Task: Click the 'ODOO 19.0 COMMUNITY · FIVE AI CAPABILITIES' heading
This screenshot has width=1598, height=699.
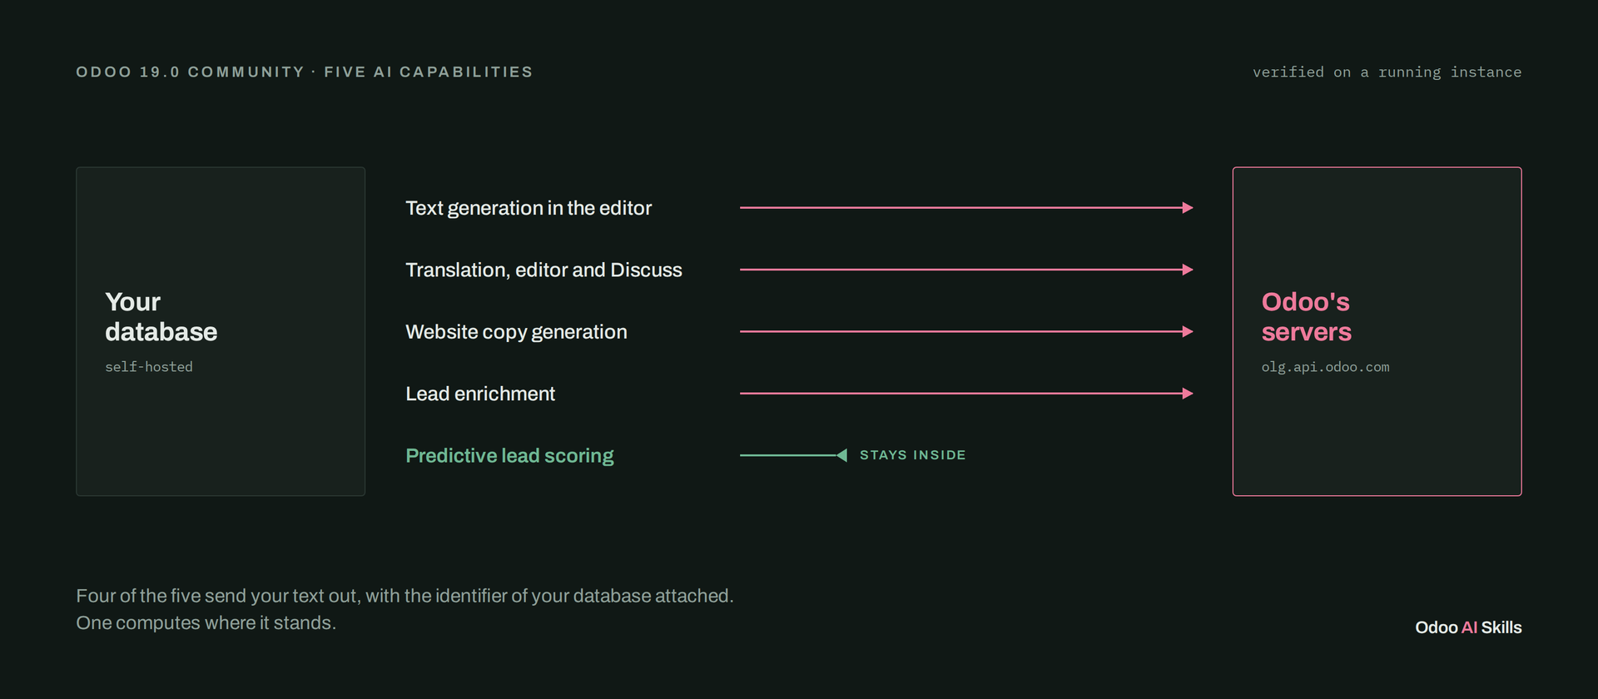Action: click(x=304, y=72)
